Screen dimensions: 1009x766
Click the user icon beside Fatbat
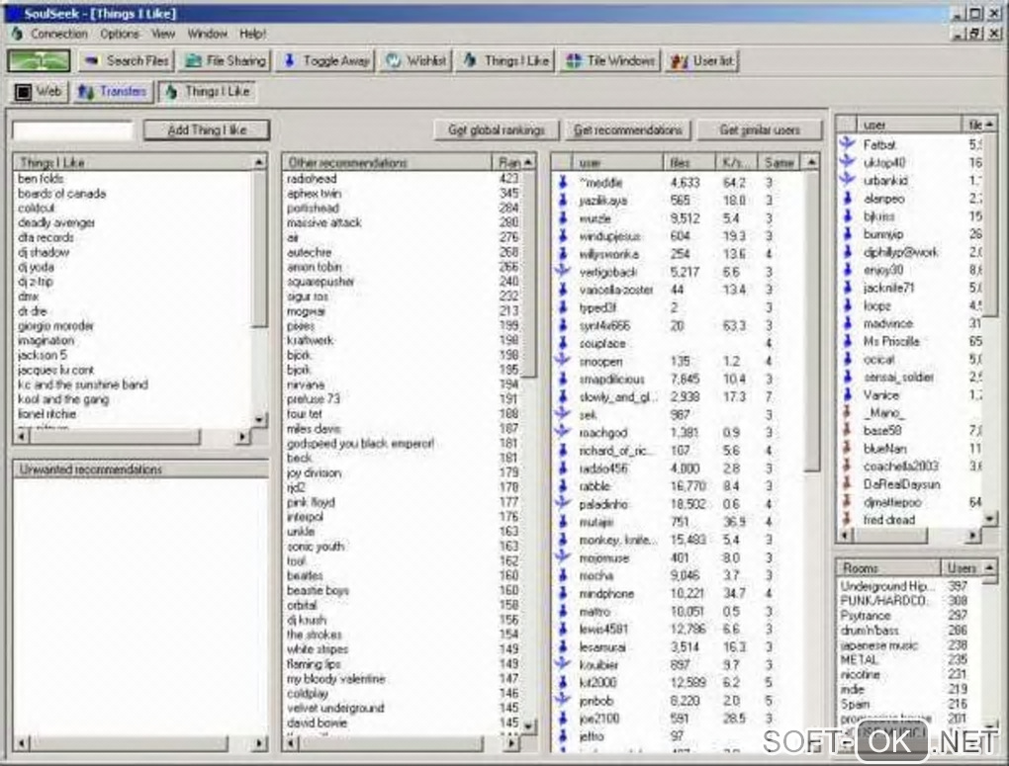point(846,144)
